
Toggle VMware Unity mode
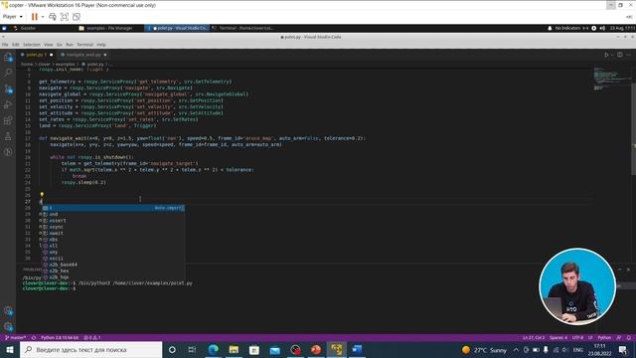point(77,17)
